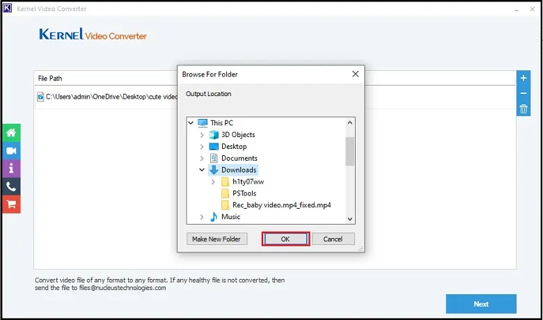543x320 pixels.
Task: Select the Desktop folder icon
Action: tap(214, 147)
